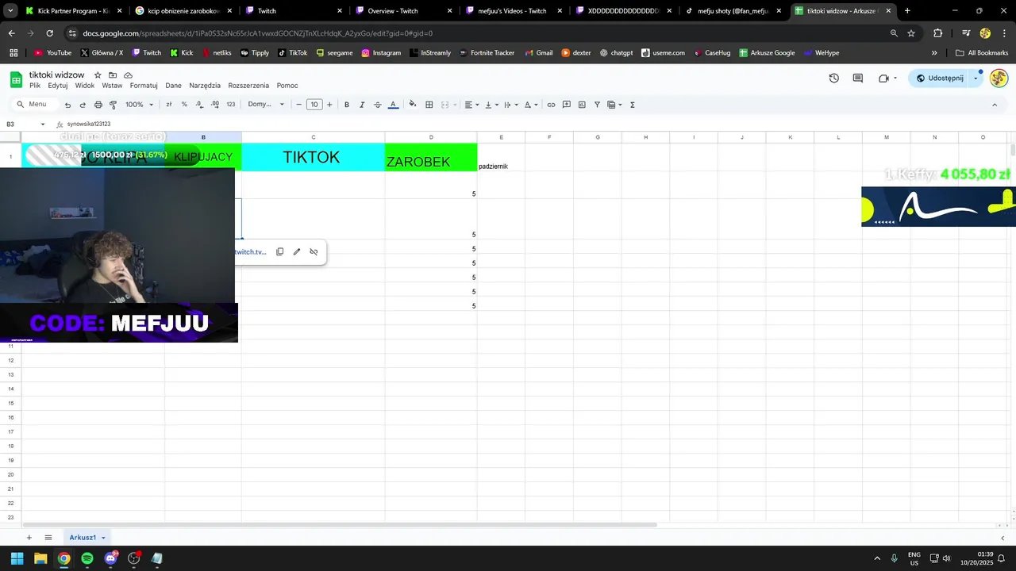Image resolution: width=1016 pixels, height=571 pixels.
Task: Open more number formats (123)
Action: (231, 105)
